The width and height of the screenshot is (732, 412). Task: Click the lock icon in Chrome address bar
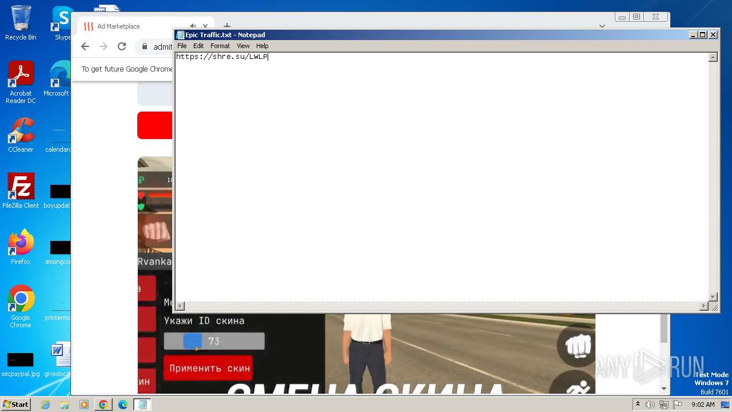(x=145, y=47)
